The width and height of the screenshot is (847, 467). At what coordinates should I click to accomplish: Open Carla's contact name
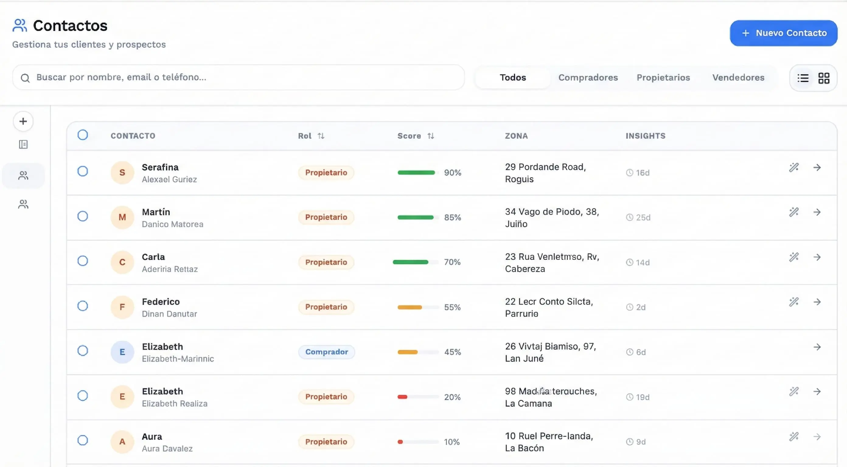(x=153, y=257)
